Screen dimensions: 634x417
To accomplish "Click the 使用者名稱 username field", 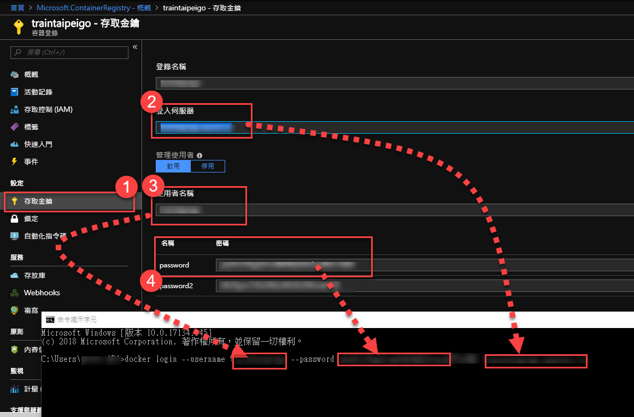I will coord(395,210).
